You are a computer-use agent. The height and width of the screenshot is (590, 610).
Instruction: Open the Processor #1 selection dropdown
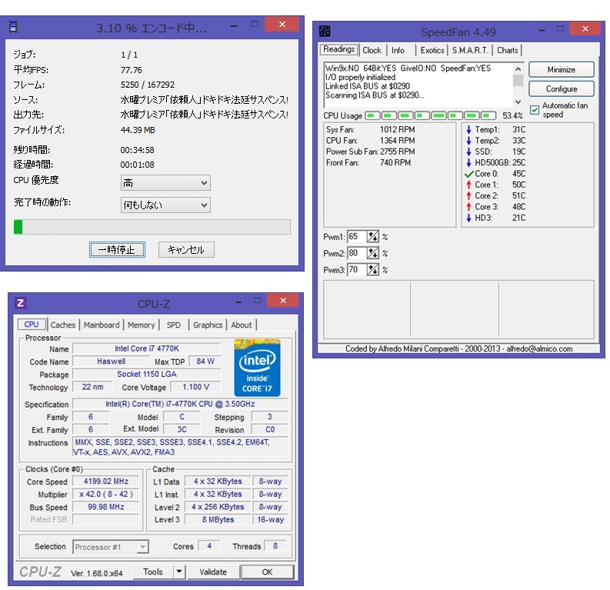tap(111, 547)
